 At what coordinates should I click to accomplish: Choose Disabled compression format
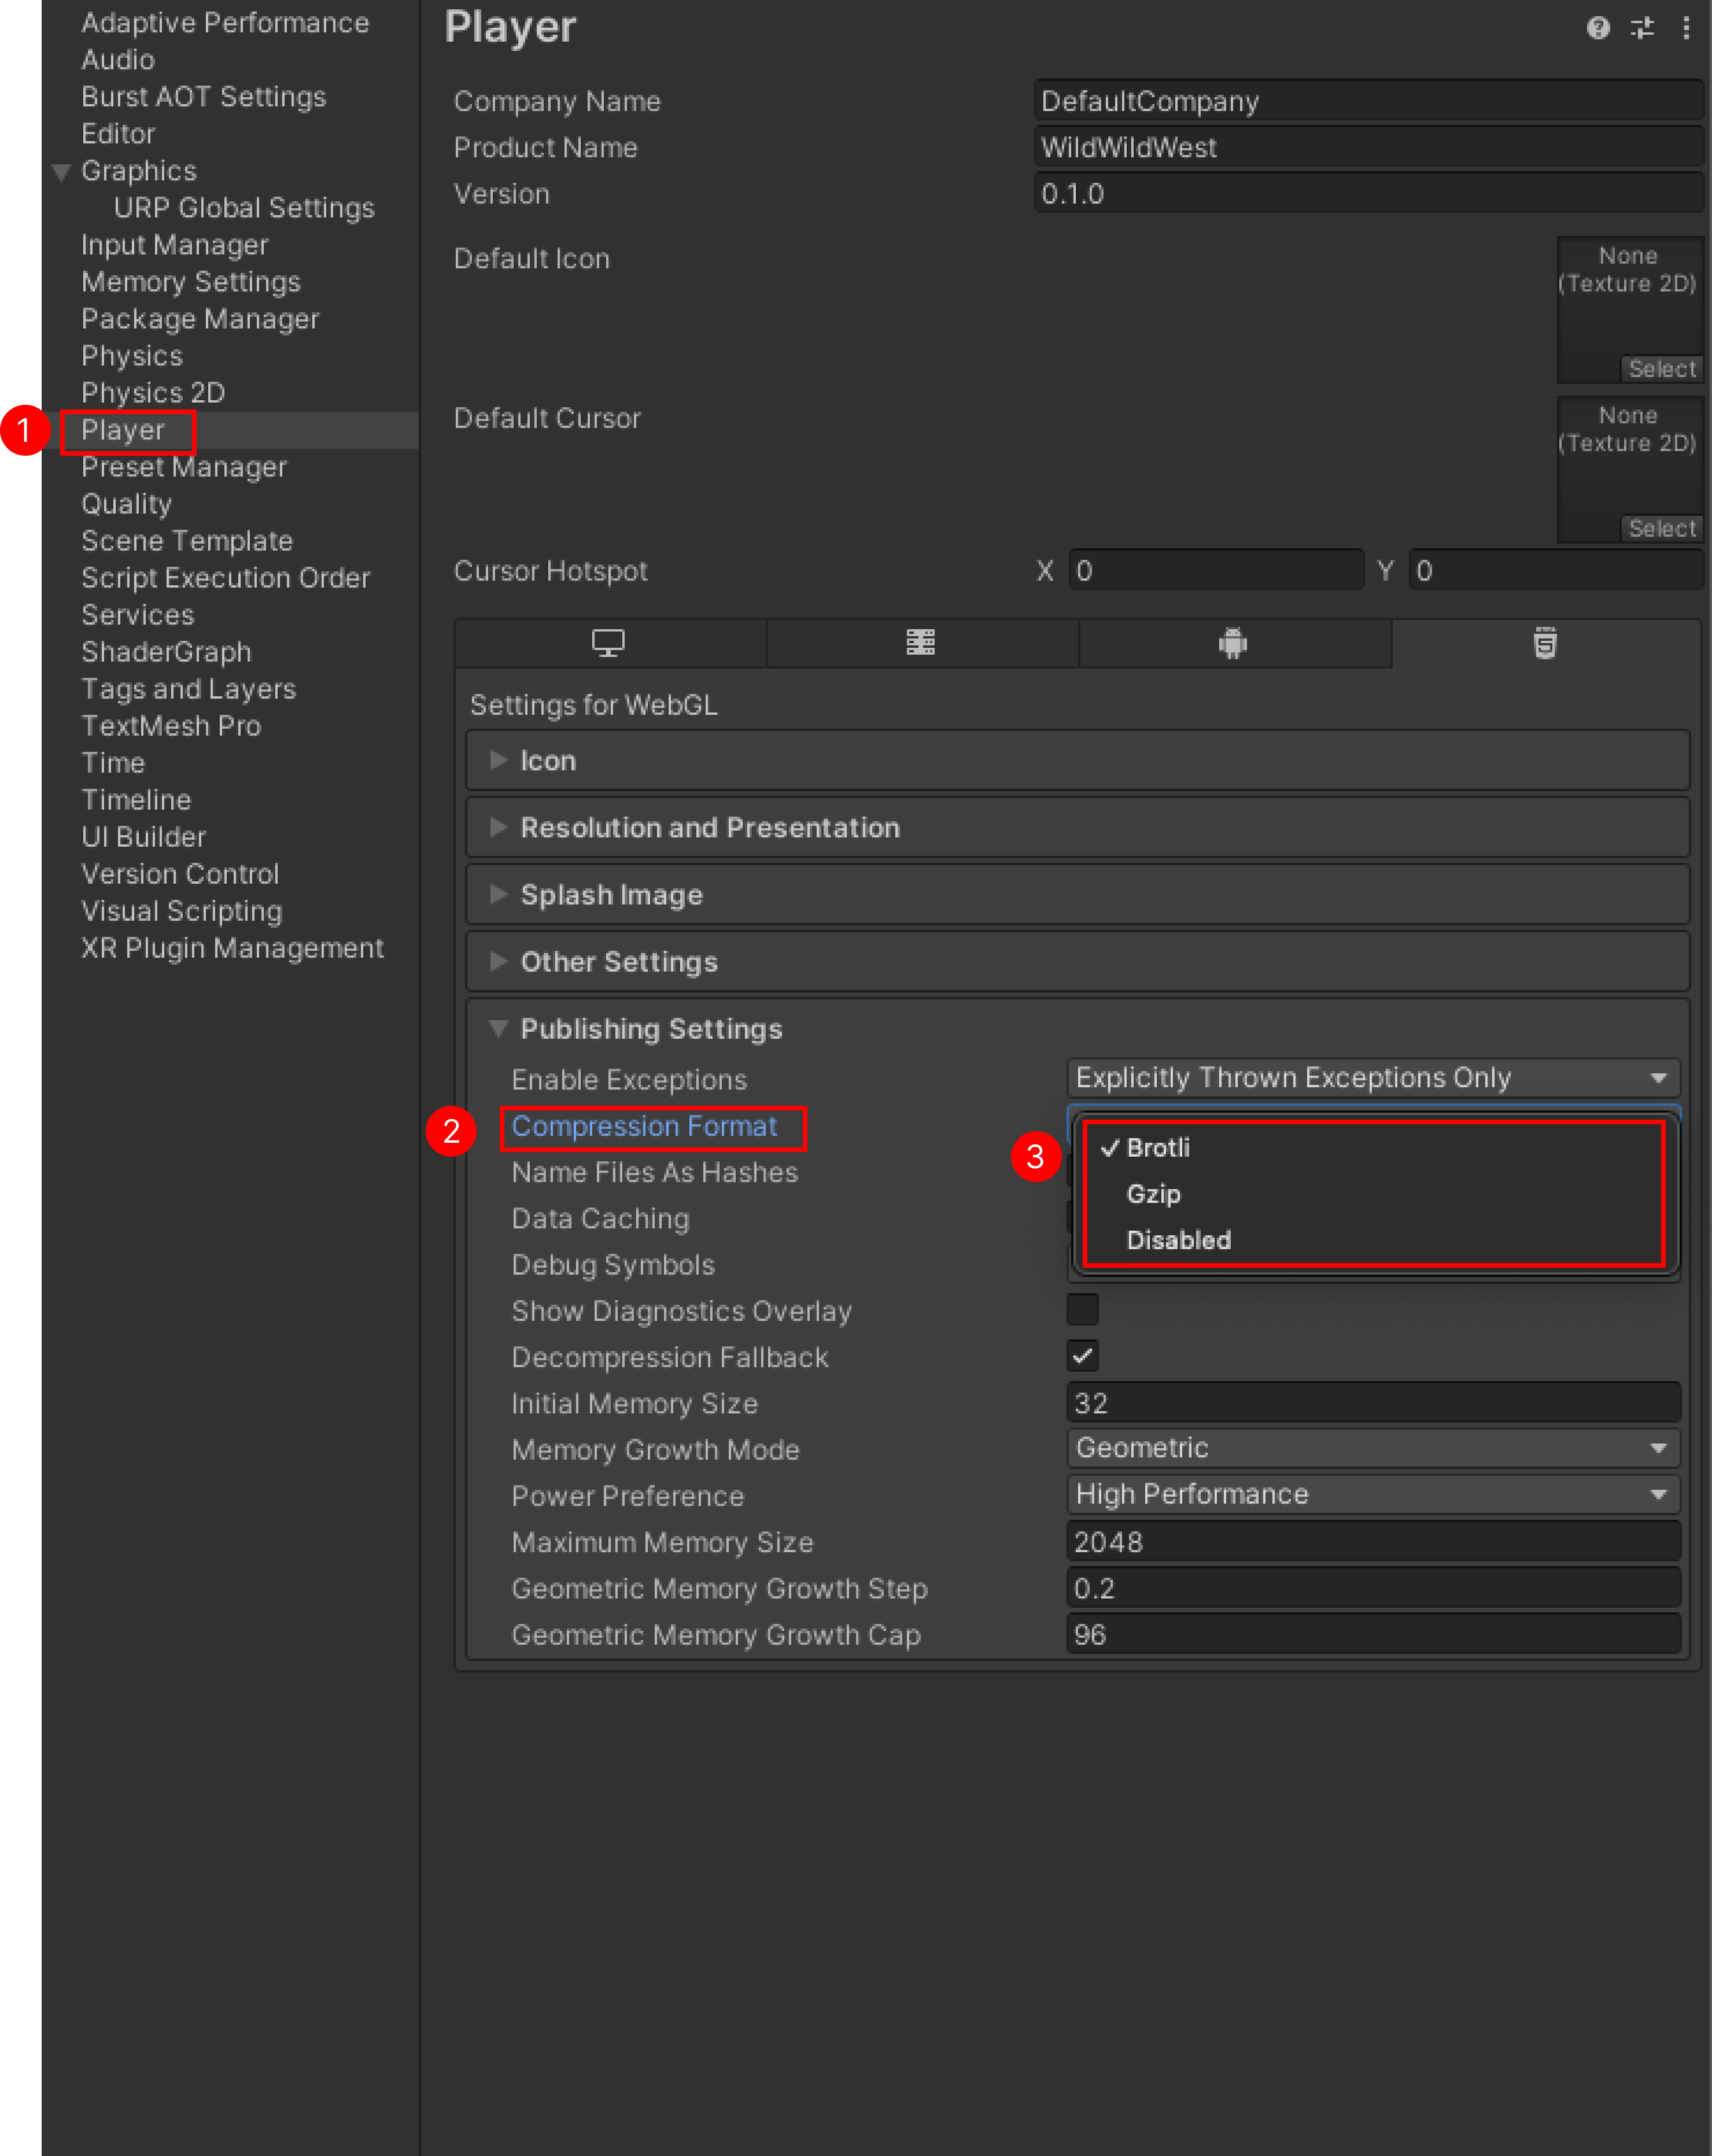(x=1373, y=1240)
